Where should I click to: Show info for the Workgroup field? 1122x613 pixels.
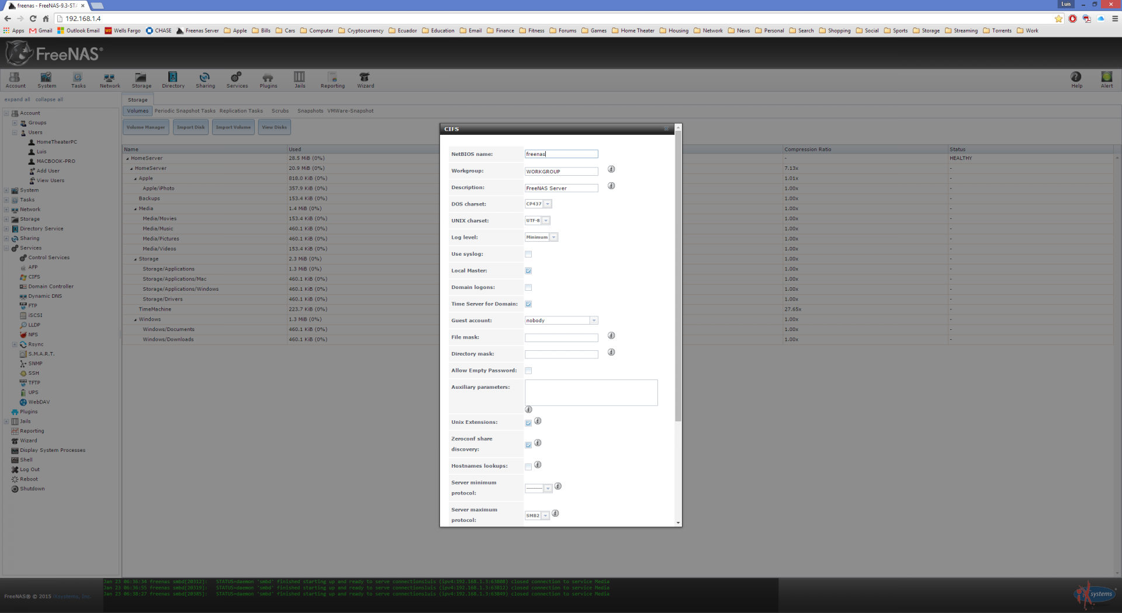tap(611, 169)
